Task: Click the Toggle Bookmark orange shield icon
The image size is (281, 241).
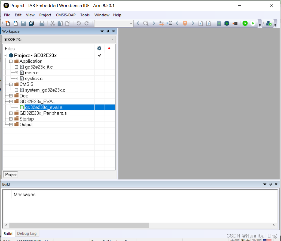Action: (185, 23)
